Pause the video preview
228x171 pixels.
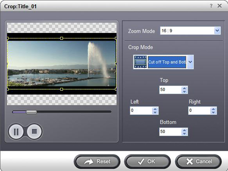tap(16, 132)
